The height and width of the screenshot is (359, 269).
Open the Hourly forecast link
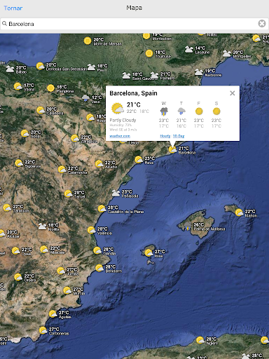(x=165, y=136)
